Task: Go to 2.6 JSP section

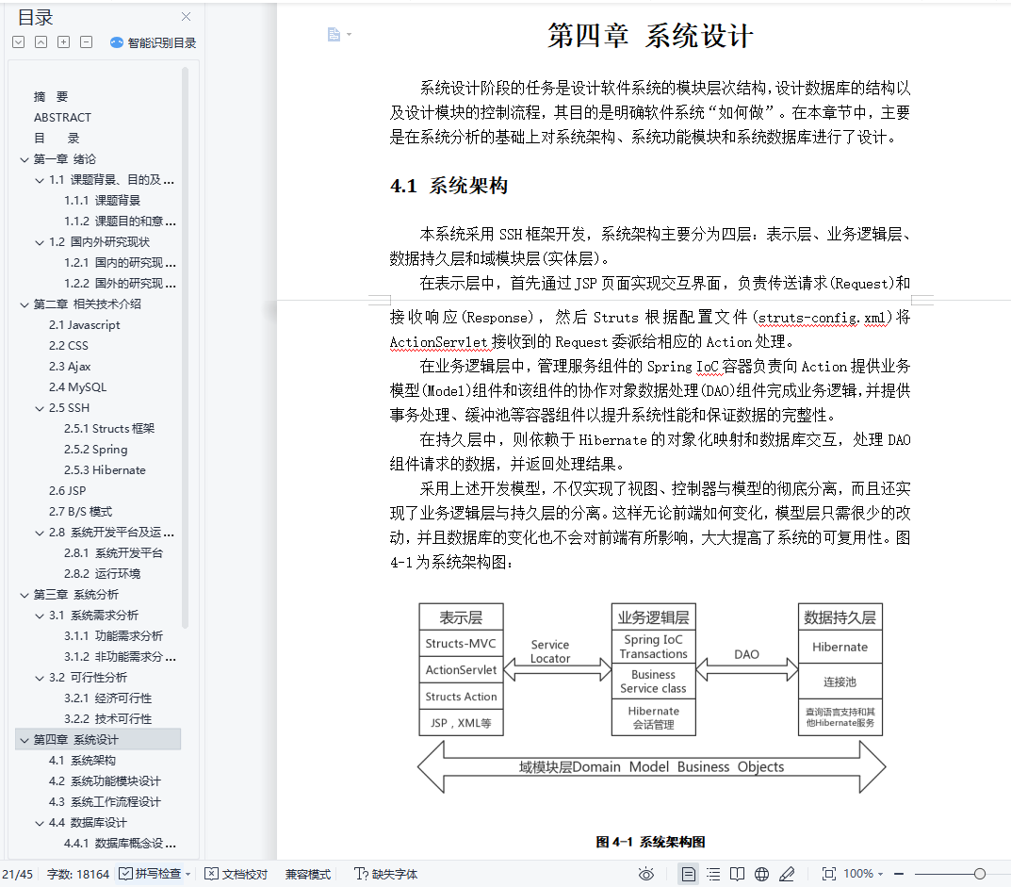Action: (67, 491)
